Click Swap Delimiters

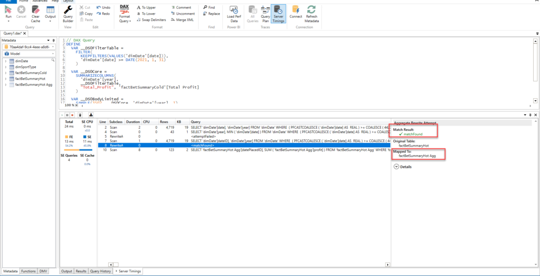[x=151, y=20]
